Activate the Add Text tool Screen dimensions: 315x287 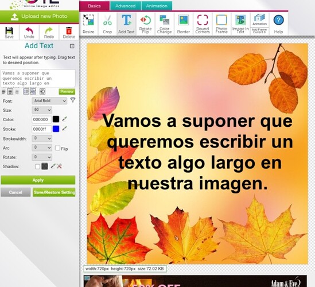pos(126,24)
